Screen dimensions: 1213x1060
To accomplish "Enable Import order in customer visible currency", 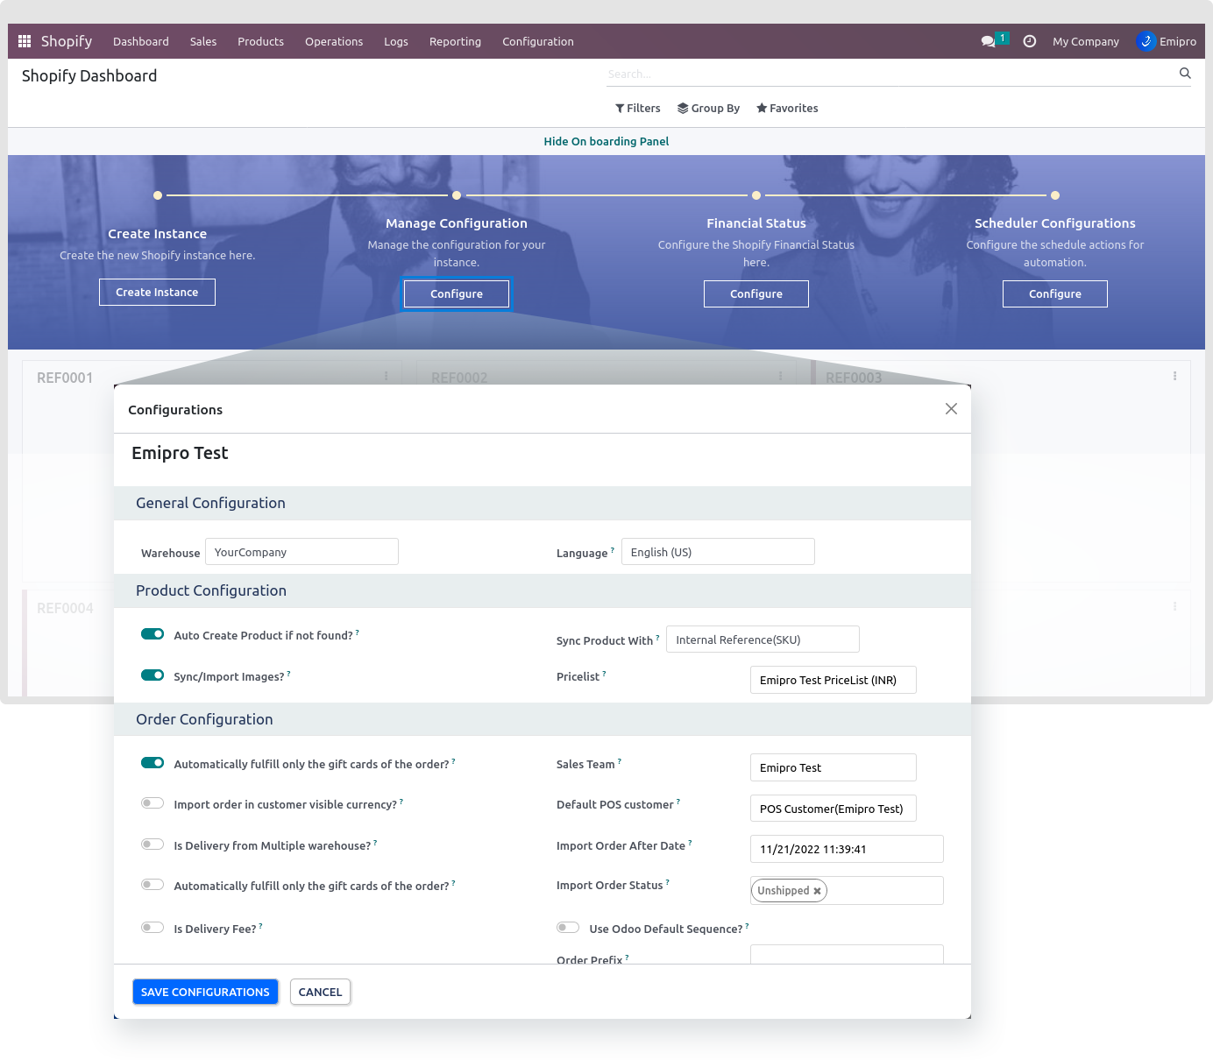I will [153, 803].
